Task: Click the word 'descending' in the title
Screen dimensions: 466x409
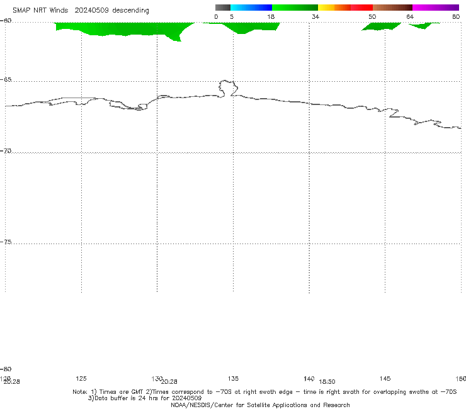Action: [130, 11]
